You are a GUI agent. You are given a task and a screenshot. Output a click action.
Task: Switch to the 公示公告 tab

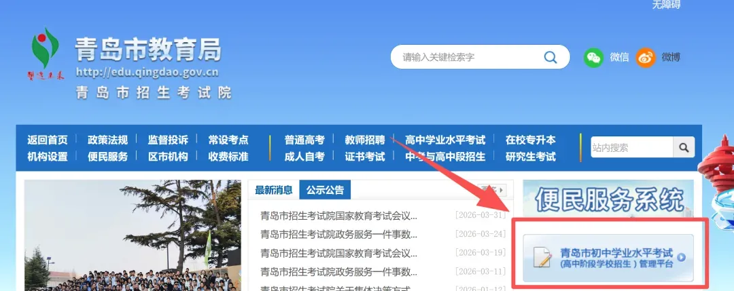[x=325, y=190]
